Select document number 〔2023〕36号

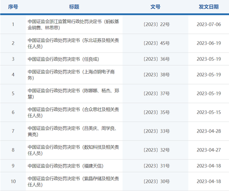[x=156, y=59]
